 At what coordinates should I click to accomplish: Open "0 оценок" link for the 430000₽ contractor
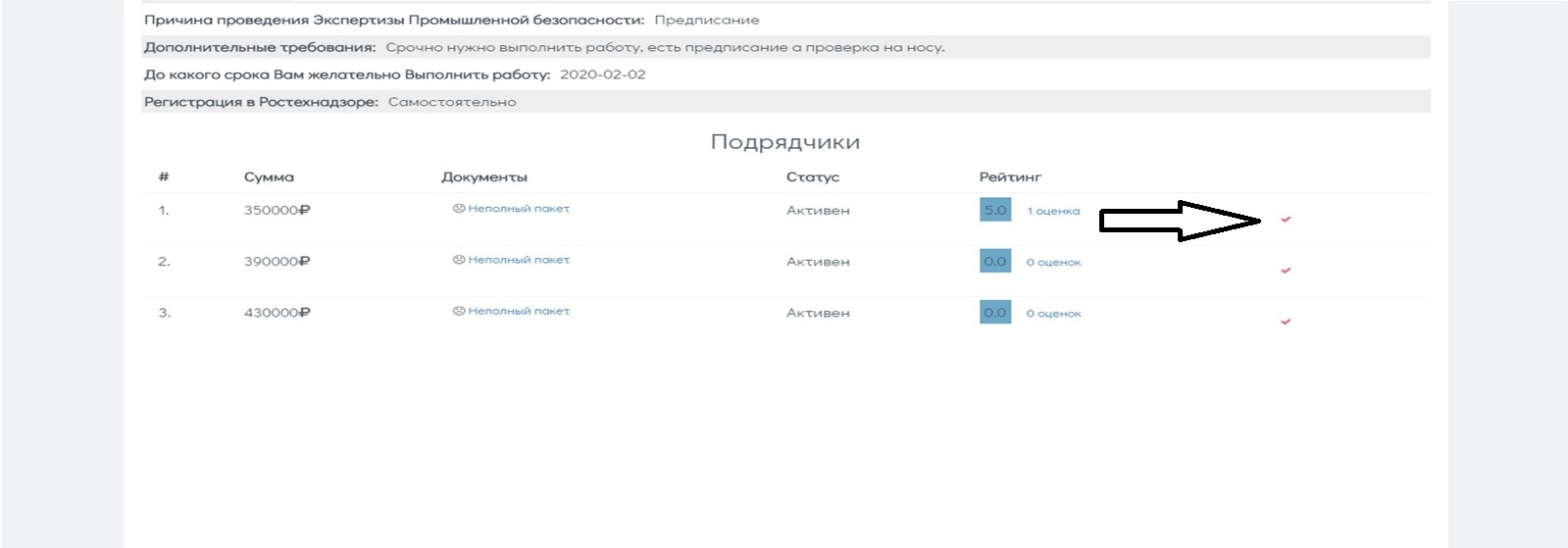(x=1053, y=314)
